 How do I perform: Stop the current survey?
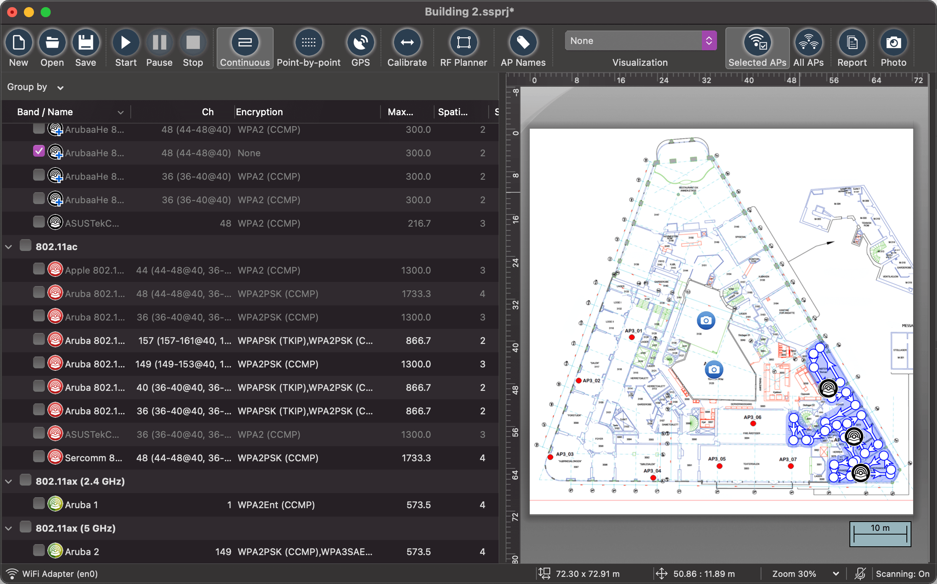click(x=193, y=47)
